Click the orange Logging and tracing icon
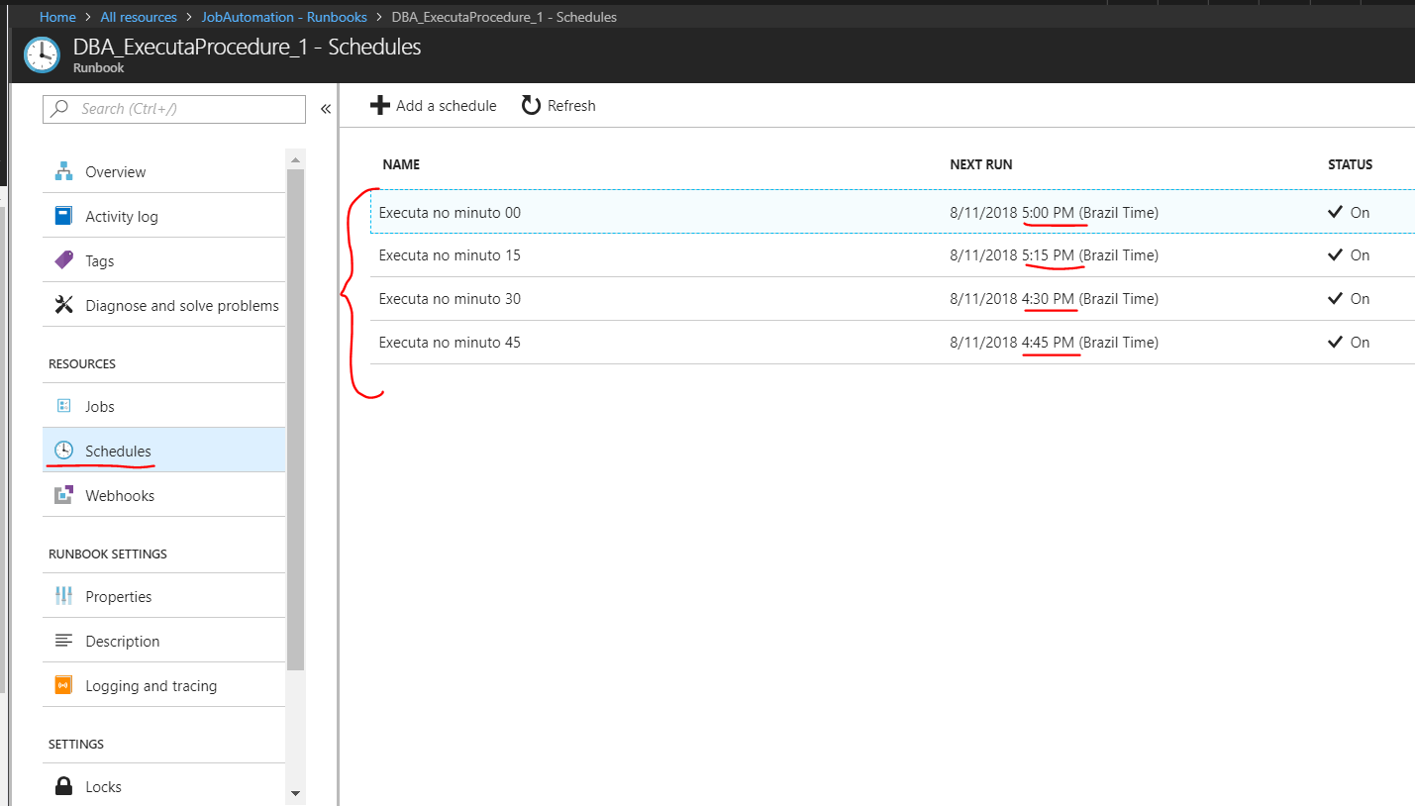 pyautogui.click(x=63, y=685)
